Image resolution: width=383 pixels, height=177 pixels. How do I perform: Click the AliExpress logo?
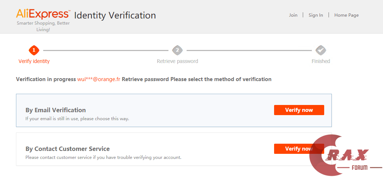[x=43, y=14]
